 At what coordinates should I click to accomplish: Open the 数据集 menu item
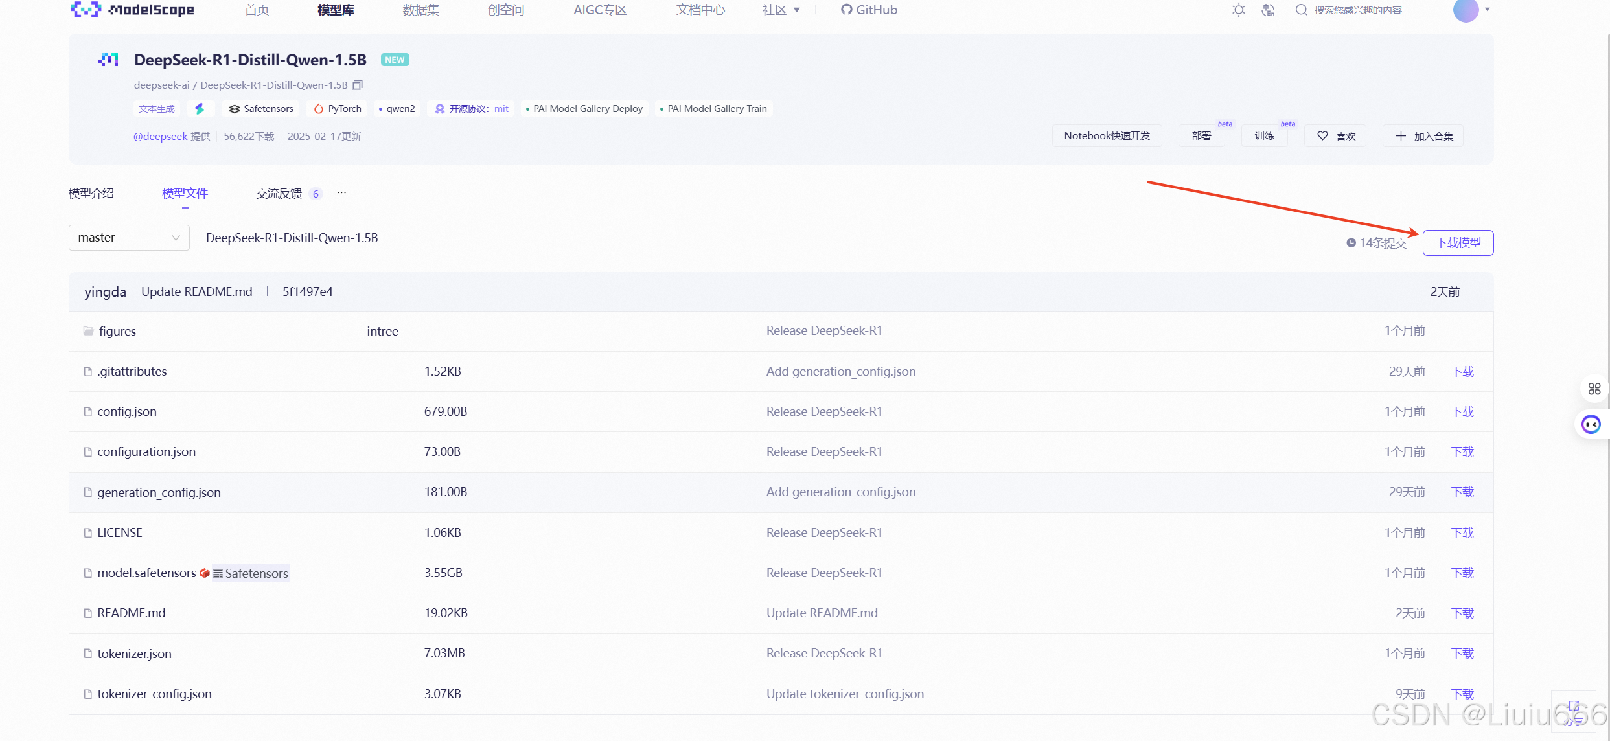click(x=420, y=10)
